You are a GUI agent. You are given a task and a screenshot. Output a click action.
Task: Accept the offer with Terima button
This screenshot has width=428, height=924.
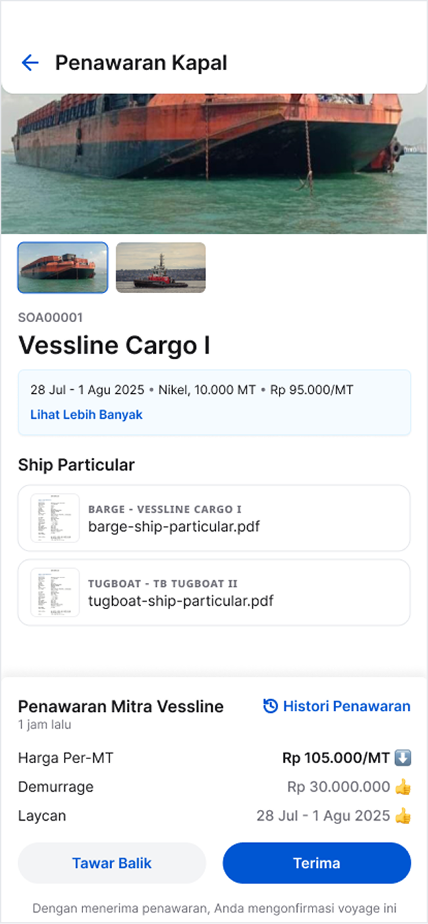317,863
